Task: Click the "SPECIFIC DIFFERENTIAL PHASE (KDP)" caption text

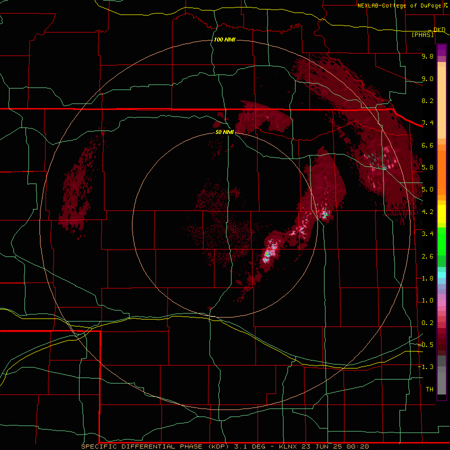Action: tap(154, 446)
